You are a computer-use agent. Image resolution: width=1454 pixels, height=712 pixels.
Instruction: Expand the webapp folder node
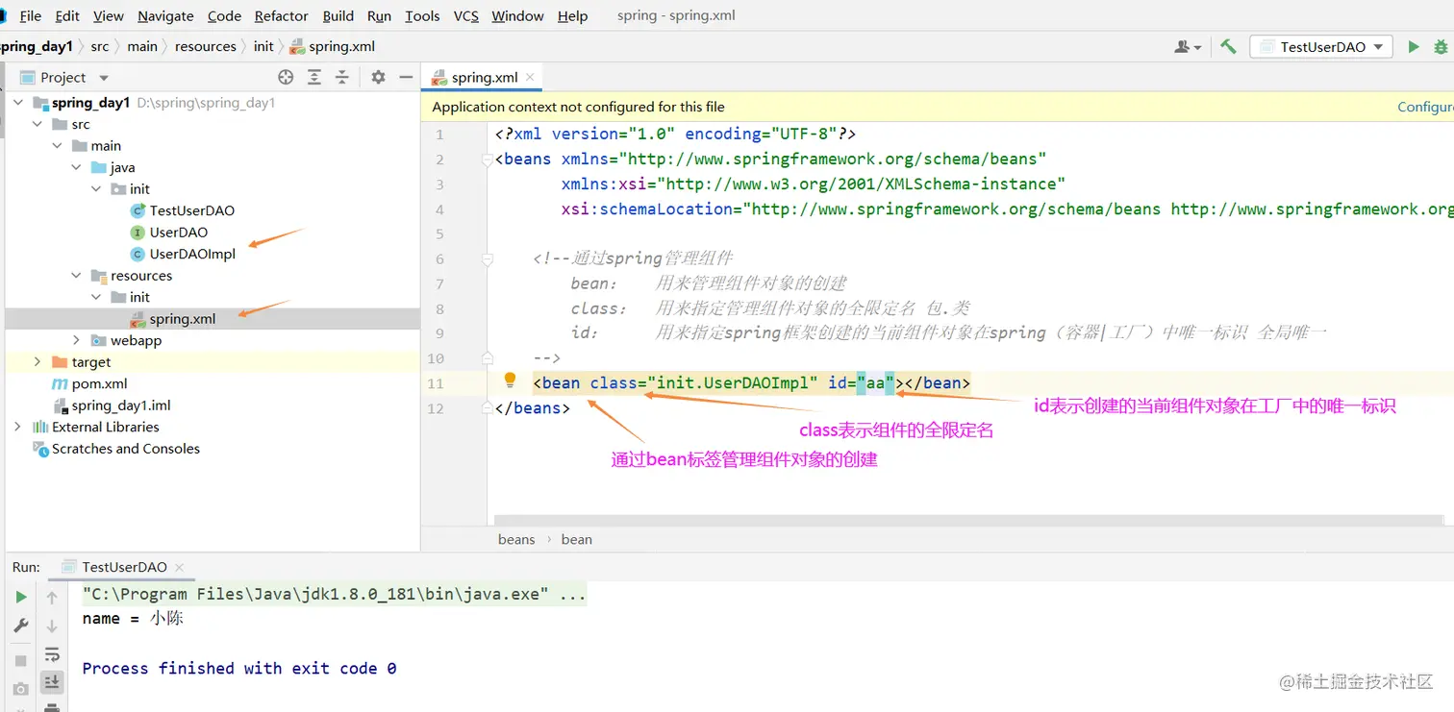(77, 340)
